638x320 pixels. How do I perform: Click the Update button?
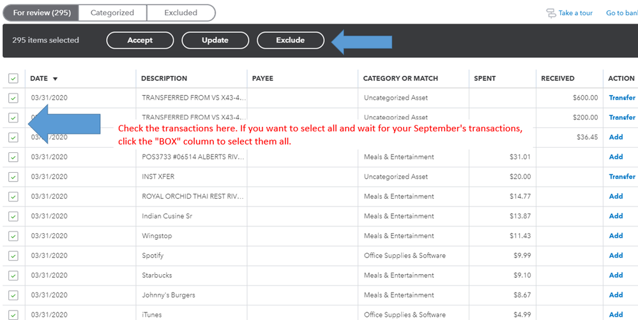[x=215, y=40]
